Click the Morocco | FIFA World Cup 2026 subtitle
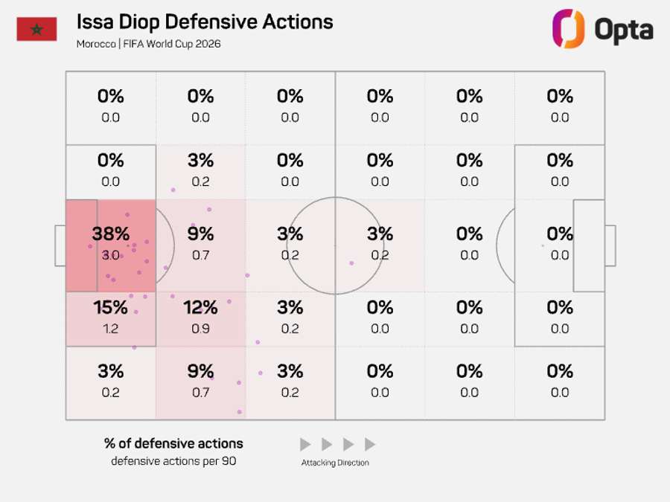Screen dimensions: 670x502 pos(149,44)
